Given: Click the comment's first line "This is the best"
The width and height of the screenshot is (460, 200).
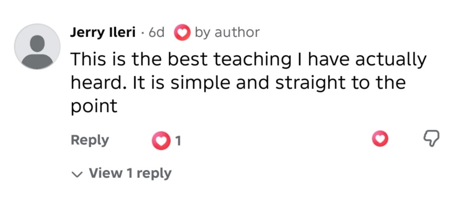Looking at the screenshot, I should 140,59.
